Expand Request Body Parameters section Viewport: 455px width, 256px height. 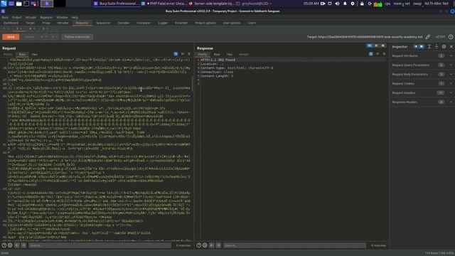(x=422, y=74)
